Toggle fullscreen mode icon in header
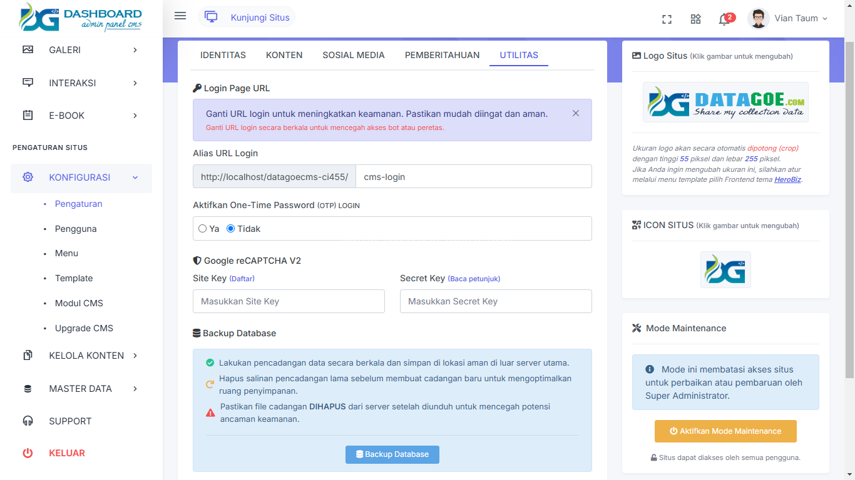 click(667, 19)
